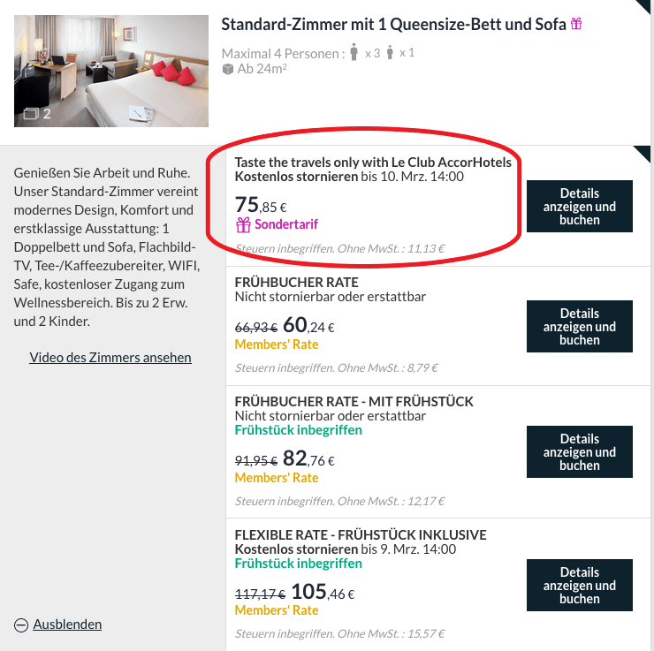Click the dark corner triangle on the Le Club rate
This screenshot has width=654, height=651.
click(643, 155)
